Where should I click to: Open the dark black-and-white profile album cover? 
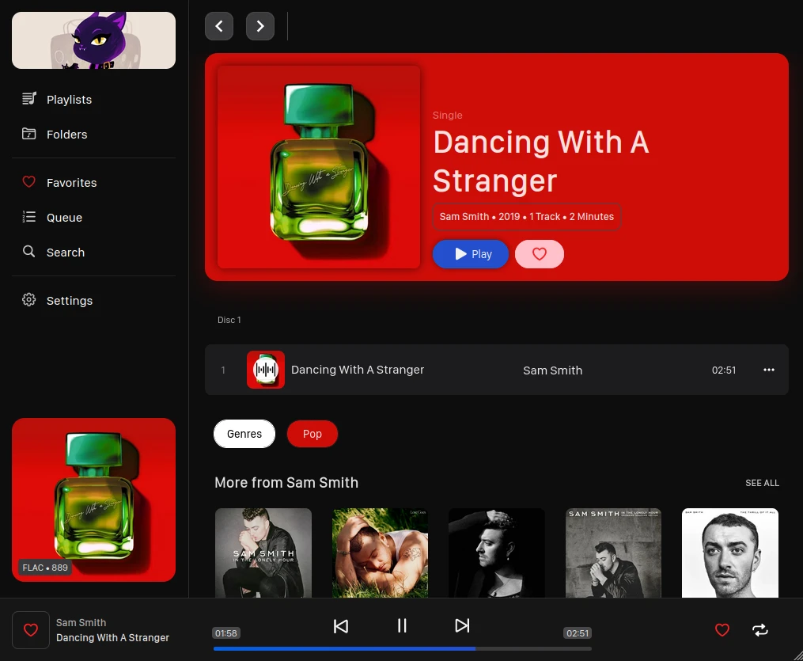[x=497, y=553]
